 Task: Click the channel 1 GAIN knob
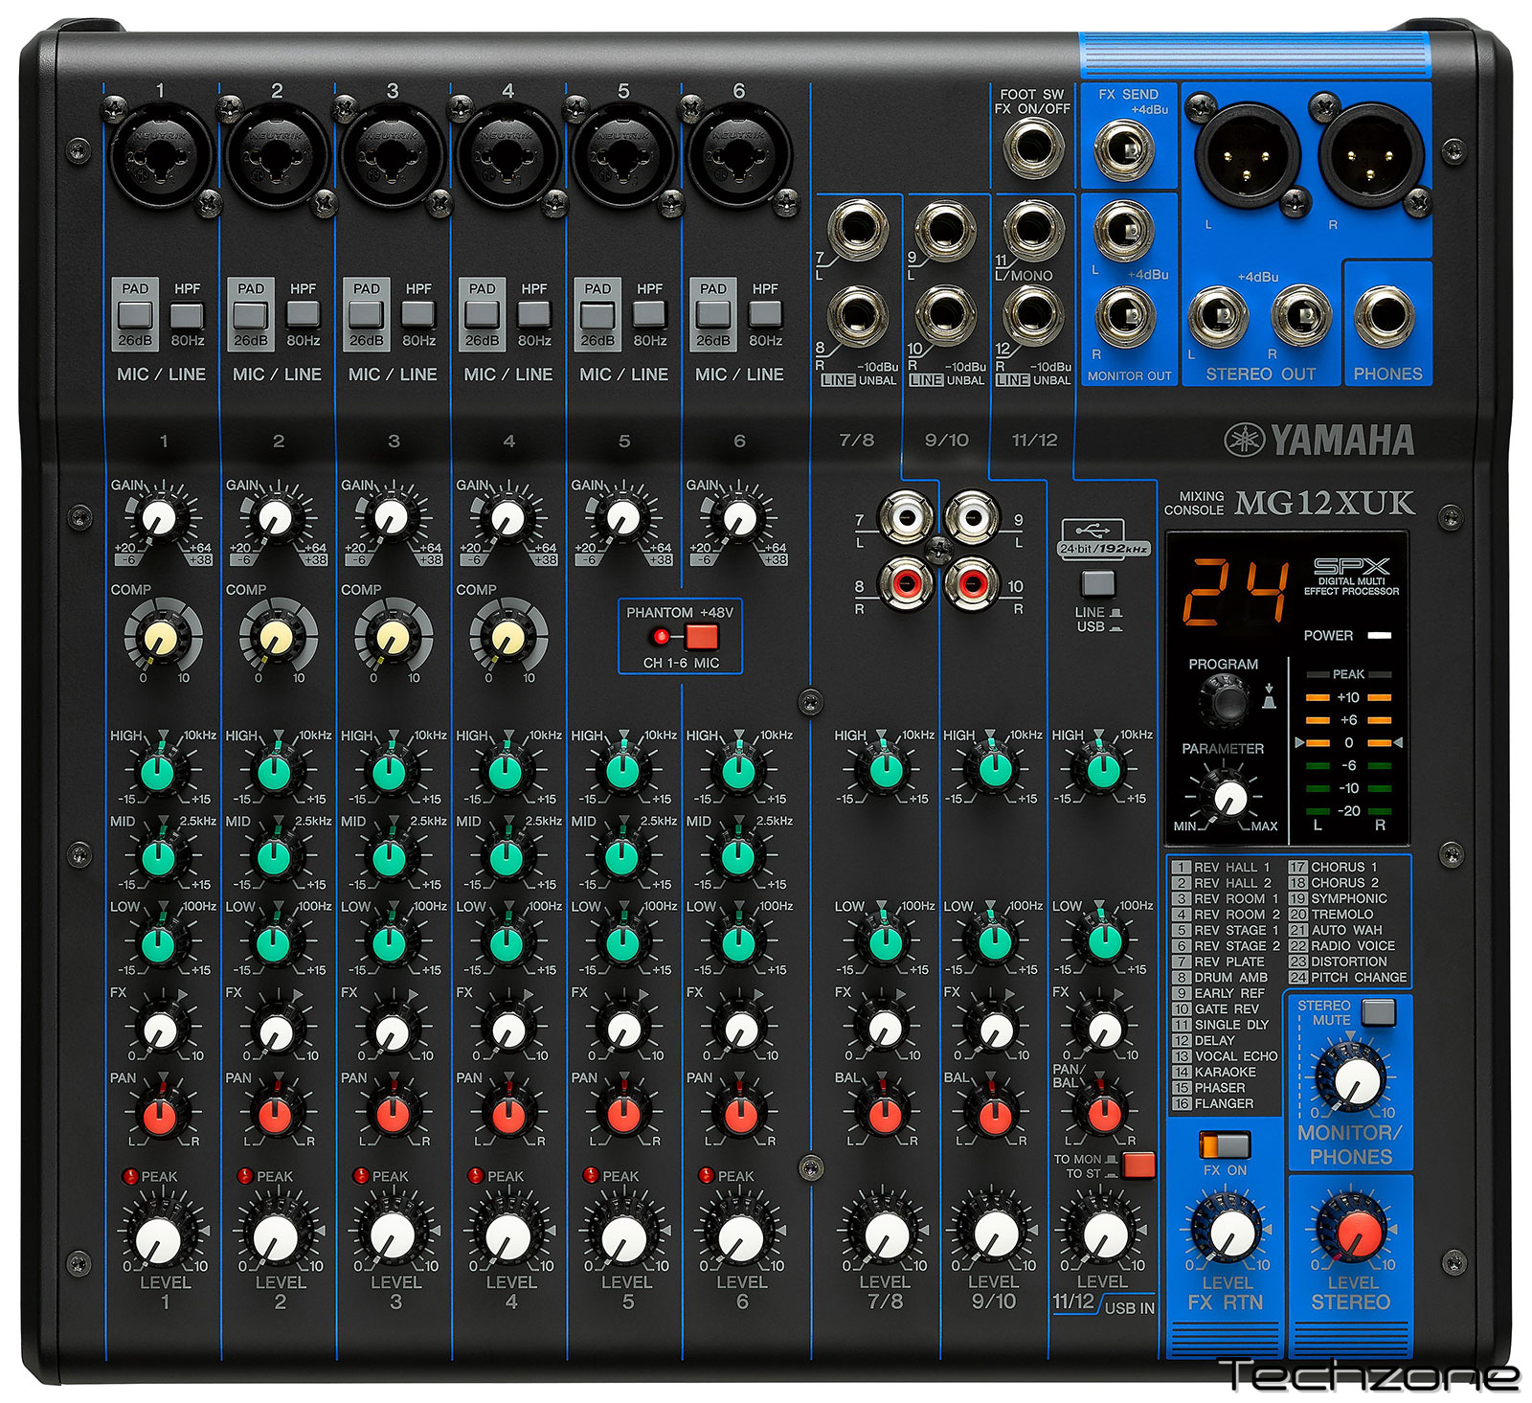point(159,518)
